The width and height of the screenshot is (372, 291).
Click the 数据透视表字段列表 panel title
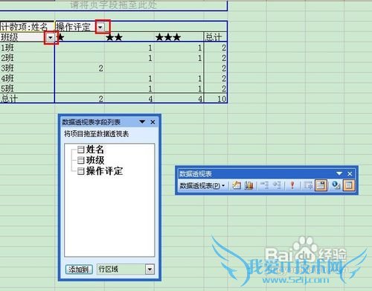[x=92, y=122]
